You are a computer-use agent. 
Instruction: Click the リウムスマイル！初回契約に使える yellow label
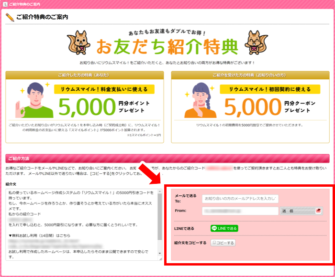[270, 89]
